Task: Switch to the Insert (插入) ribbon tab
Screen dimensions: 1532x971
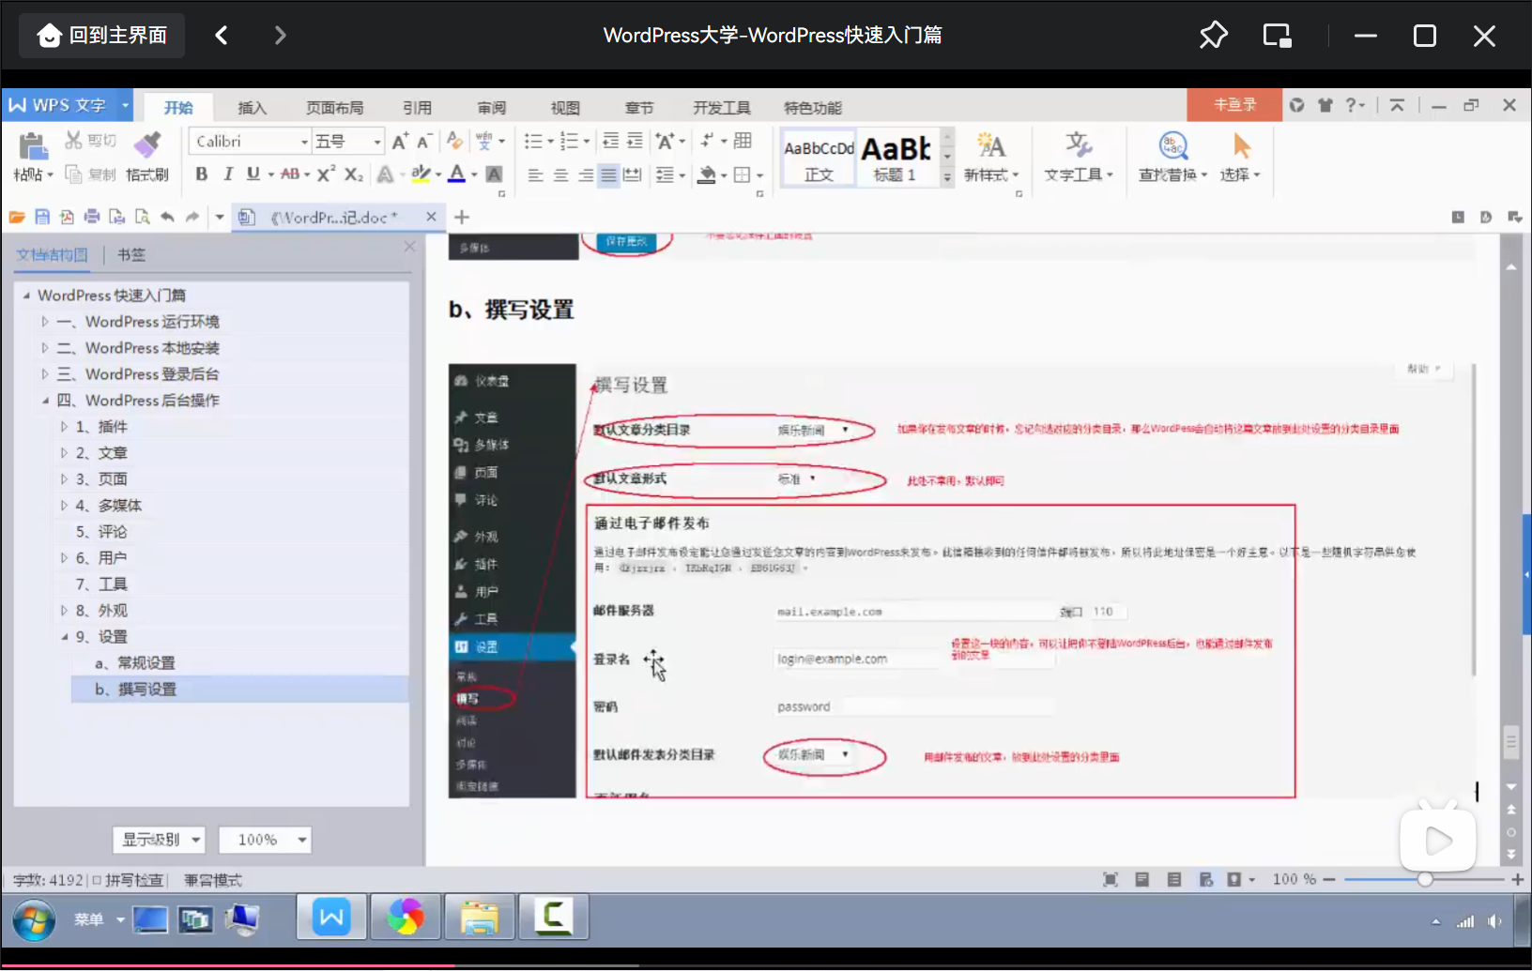Action: (x=252, y=108)
